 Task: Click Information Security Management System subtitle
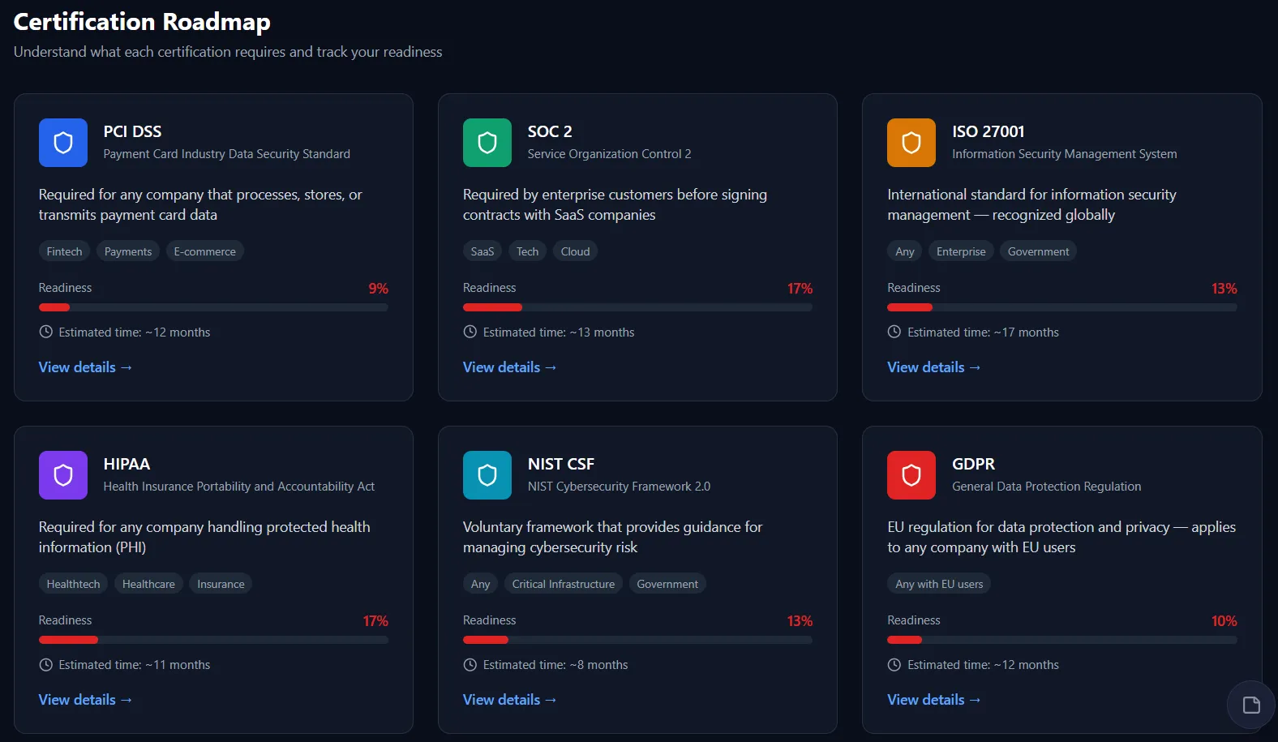click(1065, 154)
